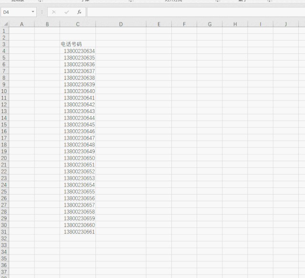
Task: Select column A header
Action: (21, 24)
